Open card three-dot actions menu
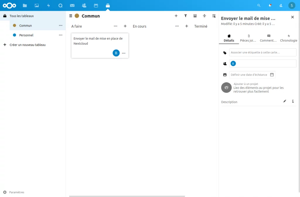This screenshot has width=300, height=197. tap(124, 53)
